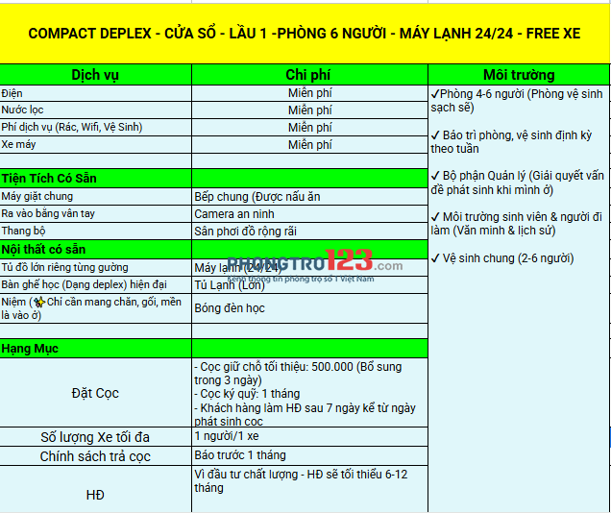Select the "Chi phí" column header
This screenshot has width=611, height=513.
point(309,75)
